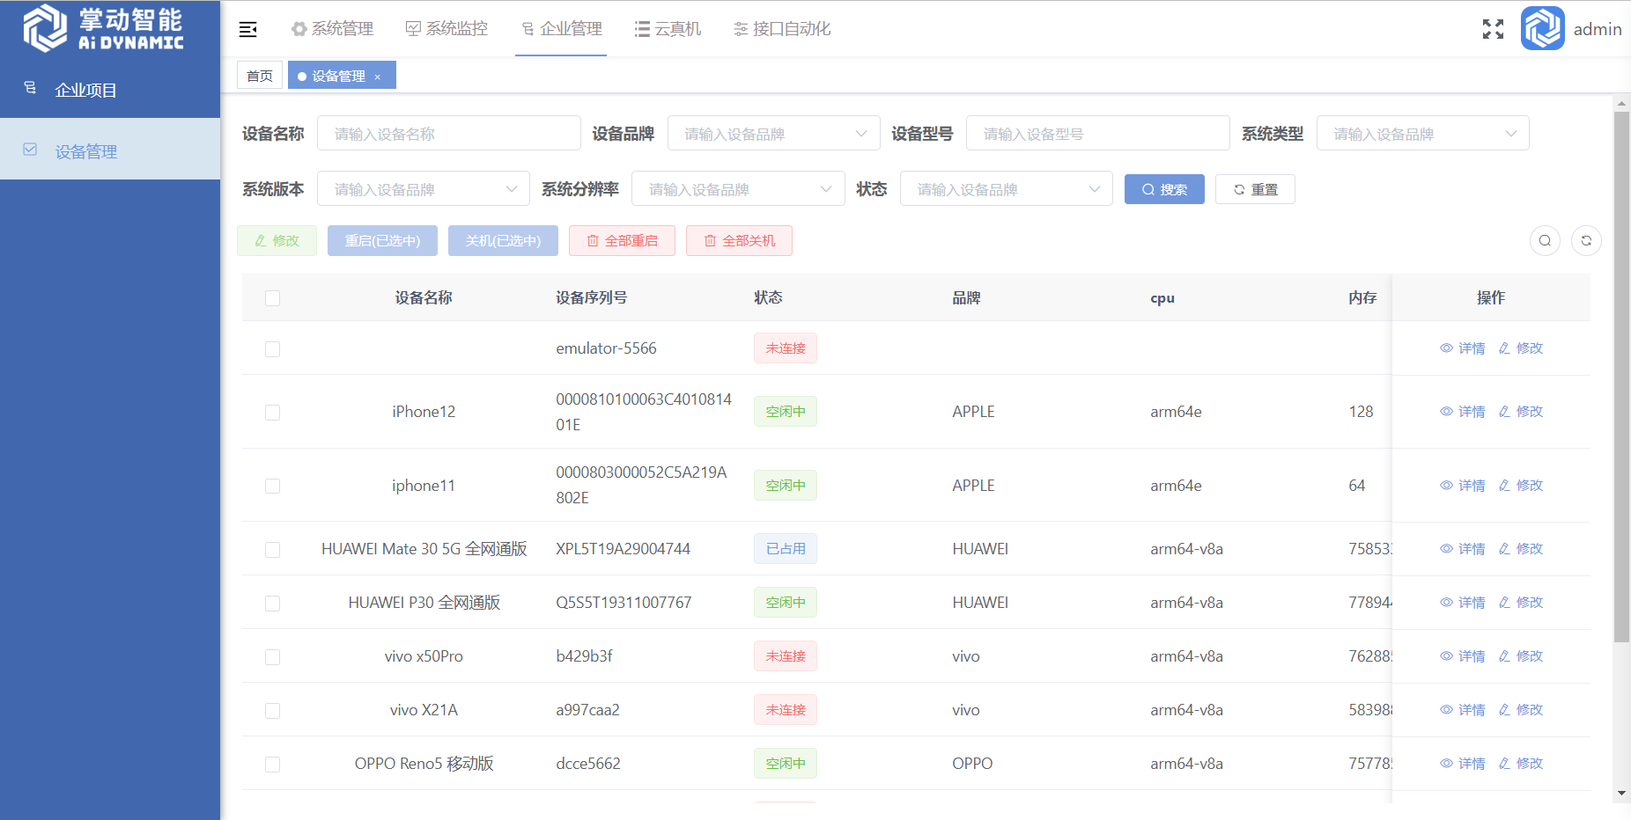Switch to the 首页 tab

(260, 76)
